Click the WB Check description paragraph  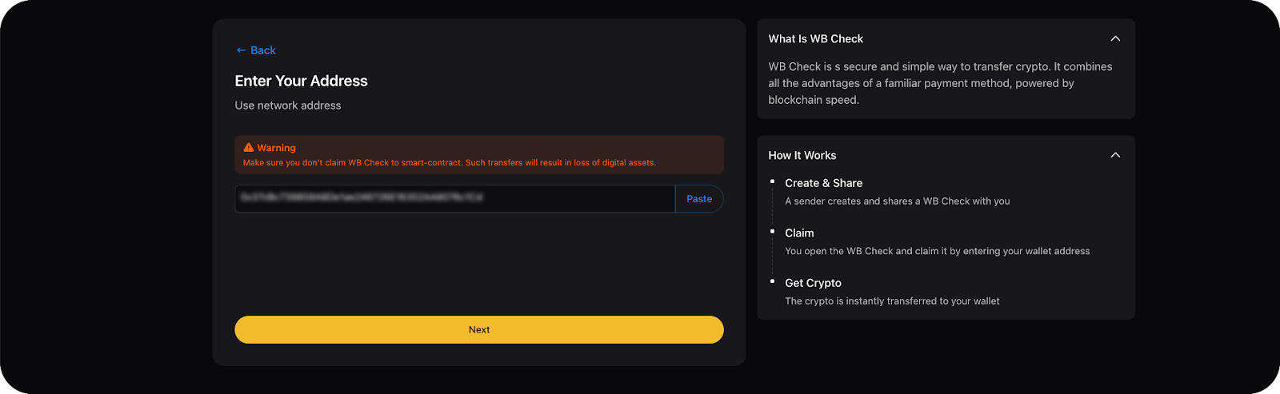click(940, 83)
